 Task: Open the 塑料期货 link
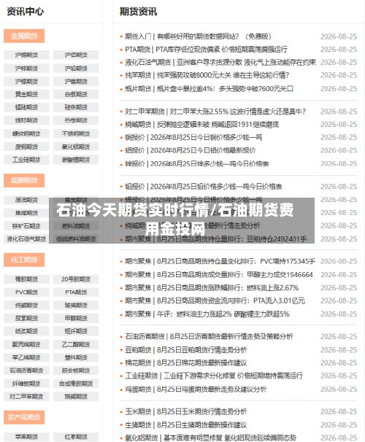pos(76,357)
